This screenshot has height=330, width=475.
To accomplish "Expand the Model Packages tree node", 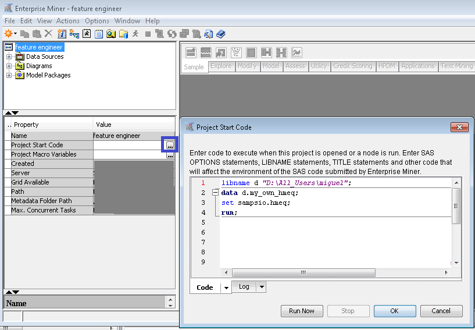I will click(9, 75).
